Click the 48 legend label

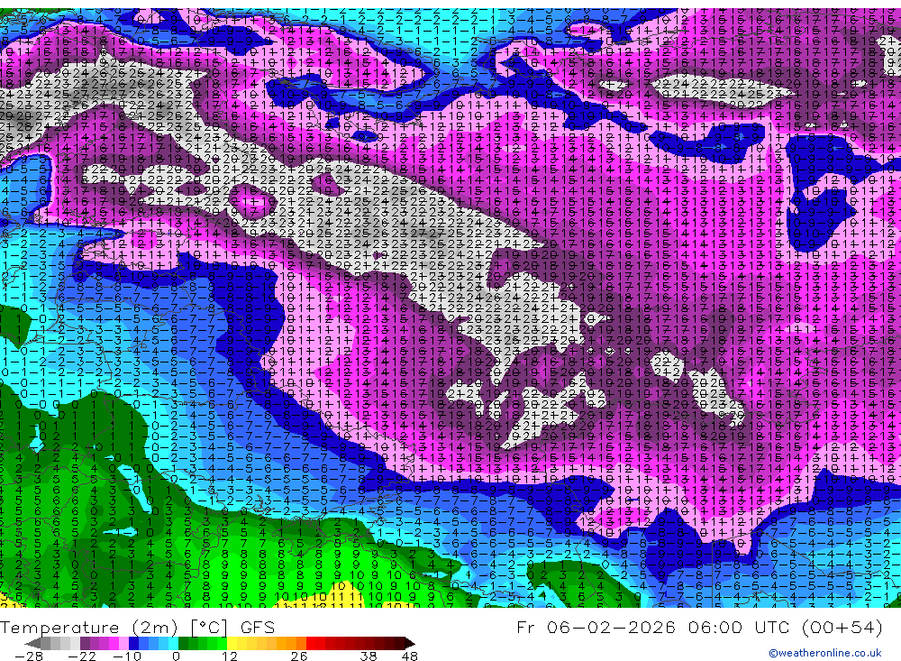[x=410, y=656]
